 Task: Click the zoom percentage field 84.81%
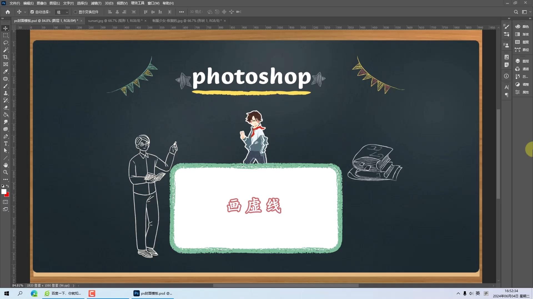coord(18,285)
